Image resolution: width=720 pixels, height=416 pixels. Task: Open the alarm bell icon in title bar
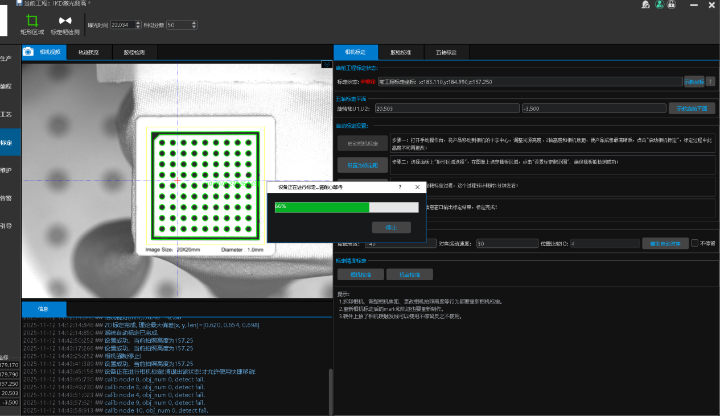[645, 5]
